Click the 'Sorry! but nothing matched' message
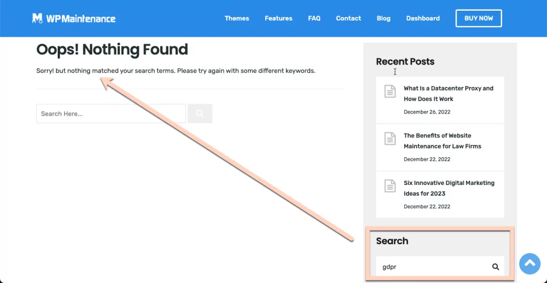Image resolution: width=547 pixels, height=283 pixels. 176,71
